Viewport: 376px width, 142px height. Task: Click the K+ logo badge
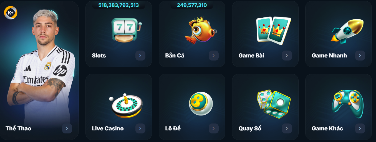(11, 12)
